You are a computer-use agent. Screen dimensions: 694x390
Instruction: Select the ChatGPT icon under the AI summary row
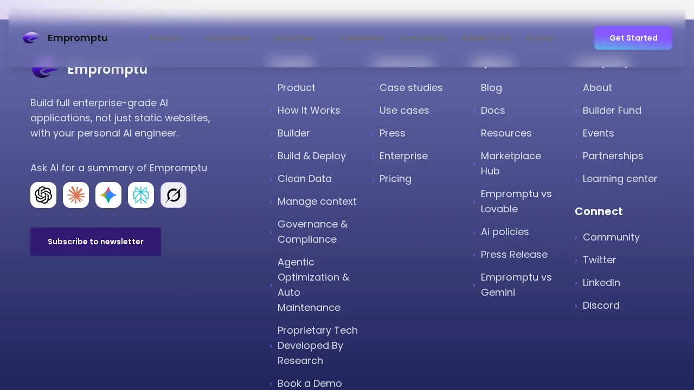pyautogui.click(x=43, y=195)
